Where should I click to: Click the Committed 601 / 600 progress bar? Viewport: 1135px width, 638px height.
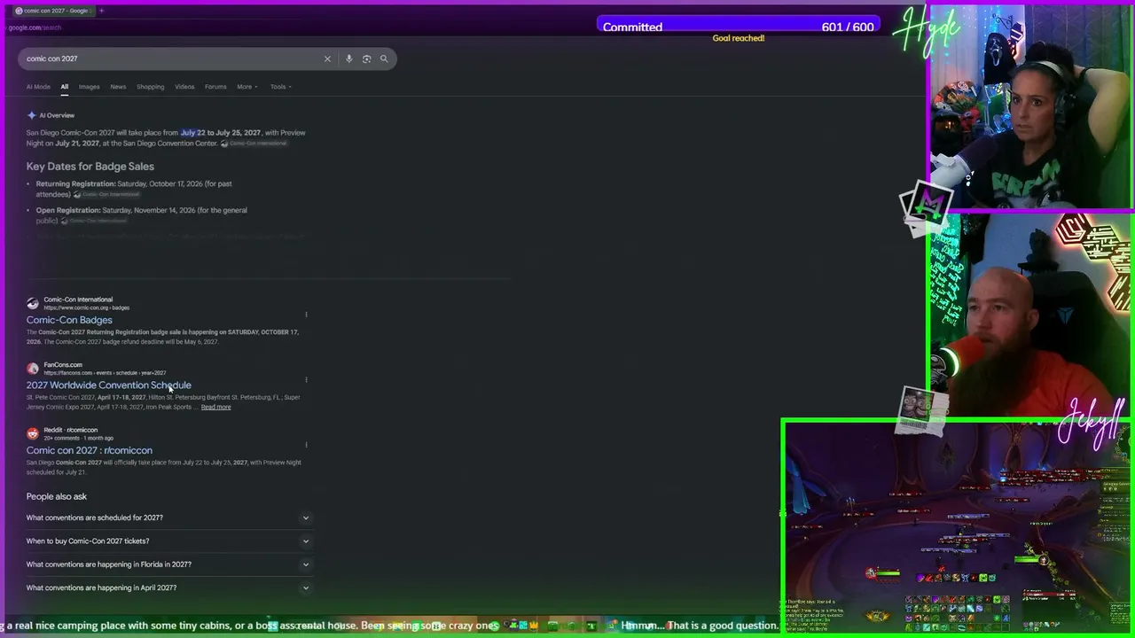(739, 27)
